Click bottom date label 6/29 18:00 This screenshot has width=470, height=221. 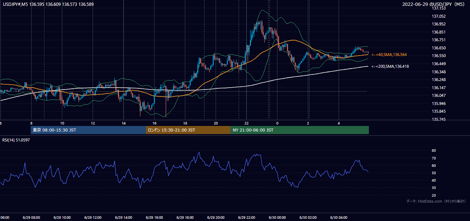185,218
